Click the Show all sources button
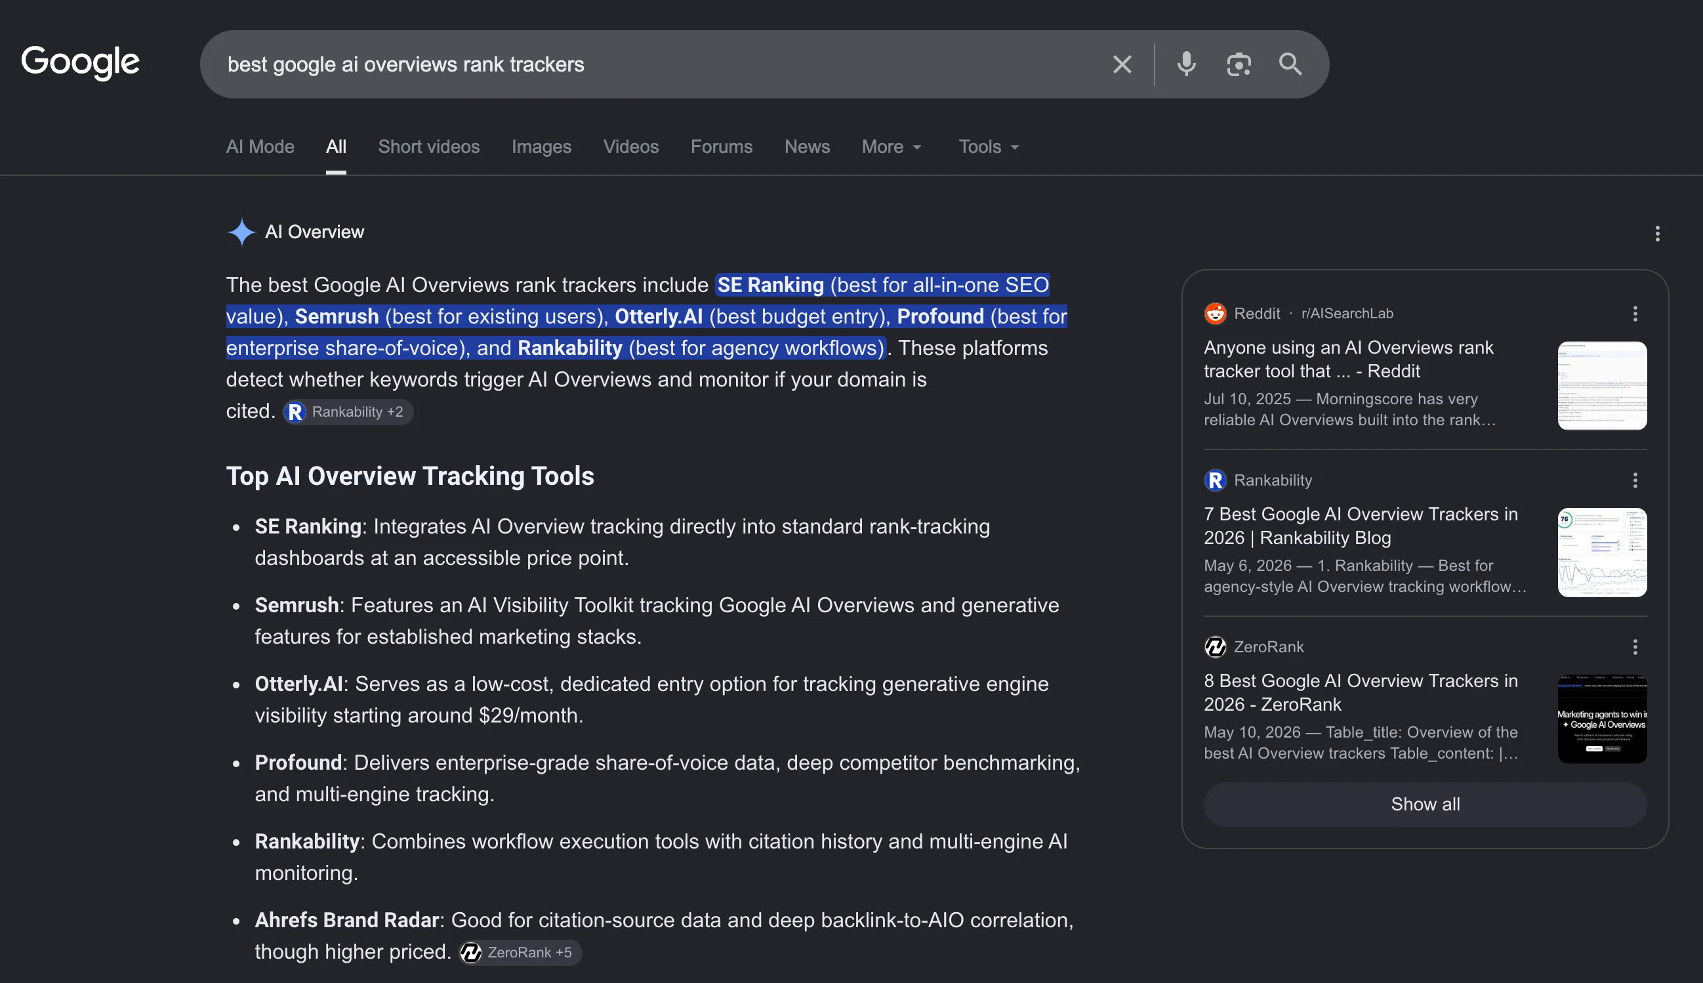Image resolution: width=1703 pixels, height=983 pixels. coord(1425,805)
